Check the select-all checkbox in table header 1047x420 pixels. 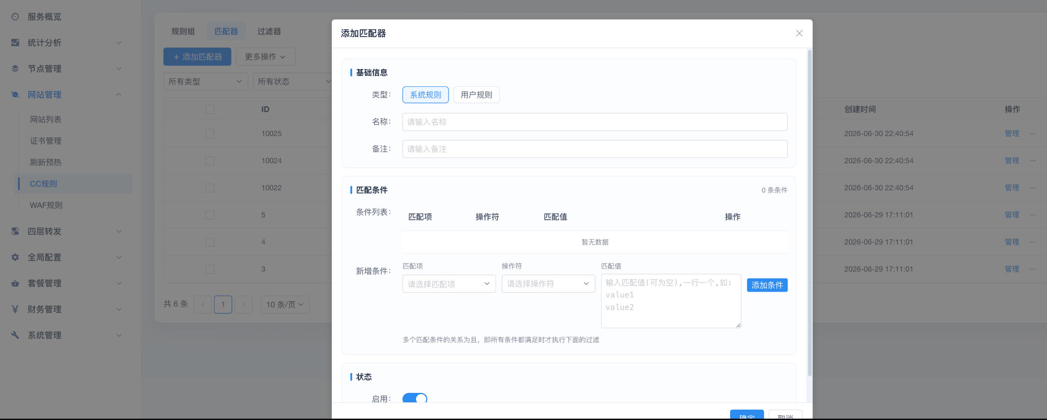(210, 109)
